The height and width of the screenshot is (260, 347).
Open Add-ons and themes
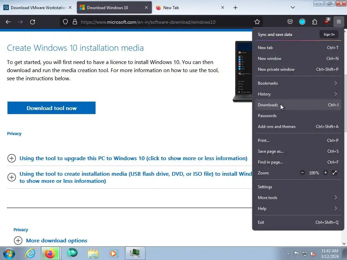[x=298, y=127]
